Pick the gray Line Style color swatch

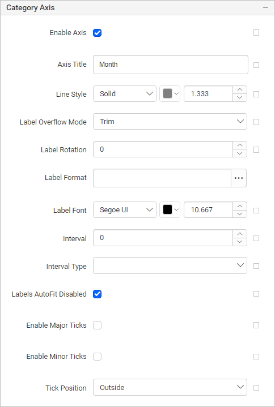pos(170,94)
